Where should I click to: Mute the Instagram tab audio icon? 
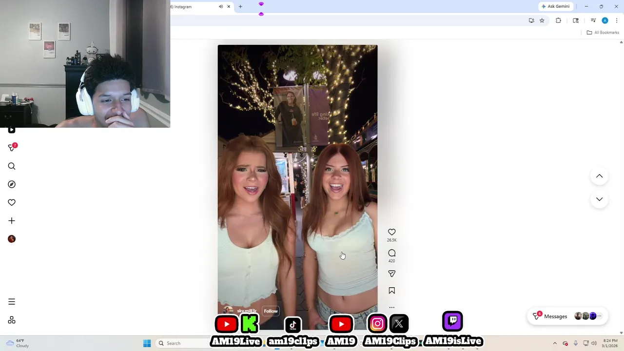tap(220, 7)
